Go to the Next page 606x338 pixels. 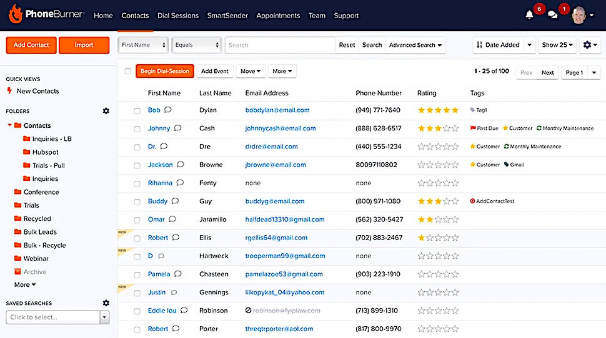click(548, 72)
